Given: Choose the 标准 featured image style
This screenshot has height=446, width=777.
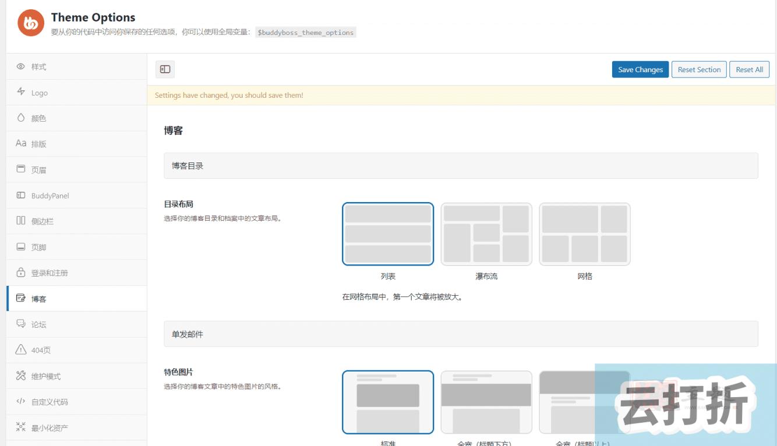Looking at the screenshot, I should point(388,402).
